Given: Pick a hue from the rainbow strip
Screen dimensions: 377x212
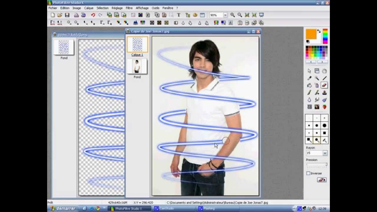Looking at the screenshot, I should tap(325, 36).
